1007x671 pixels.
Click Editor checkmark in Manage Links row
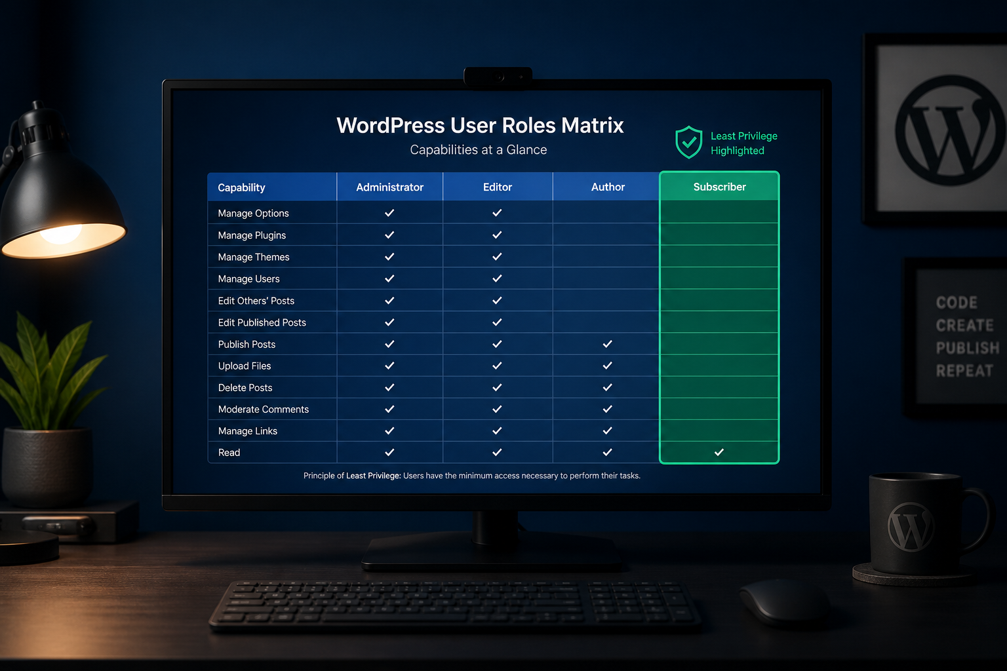(497, 431)
